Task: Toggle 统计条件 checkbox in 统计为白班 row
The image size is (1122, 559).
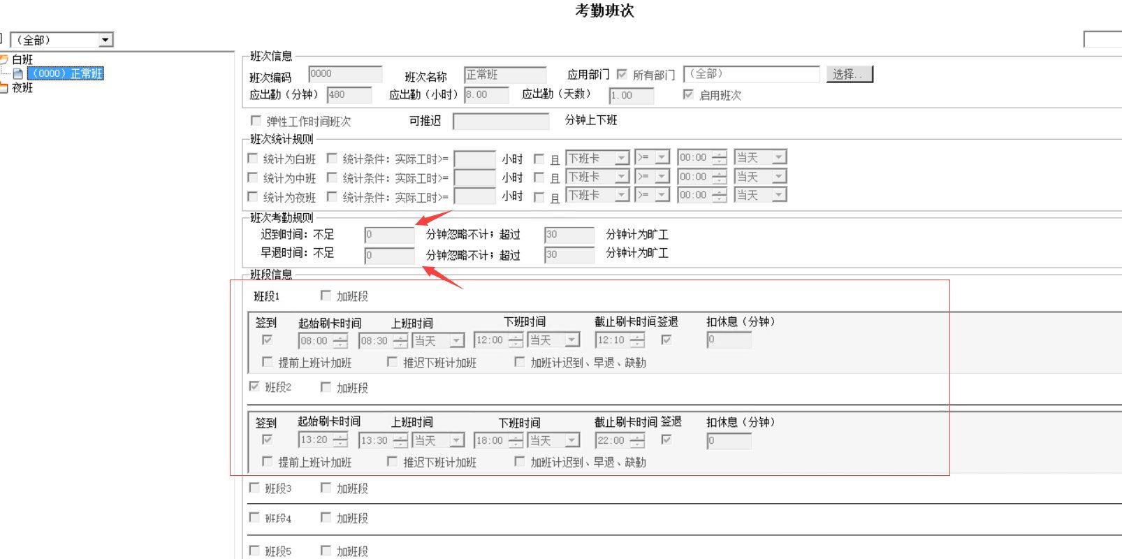Action: [332, 159]
